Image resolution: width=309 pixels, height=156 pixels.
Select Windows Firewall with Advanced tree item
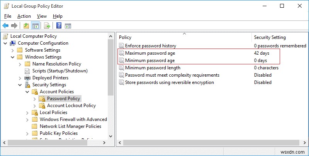(x=73, y=119)
